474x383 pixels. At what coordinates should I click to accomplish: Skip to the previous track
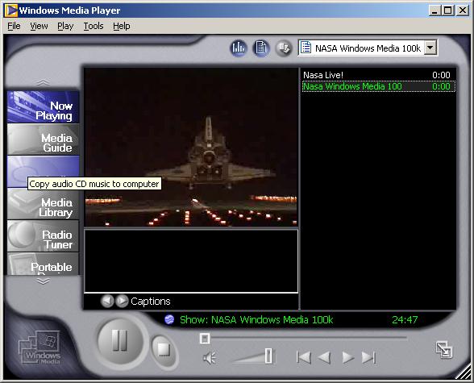pos(304,358)
